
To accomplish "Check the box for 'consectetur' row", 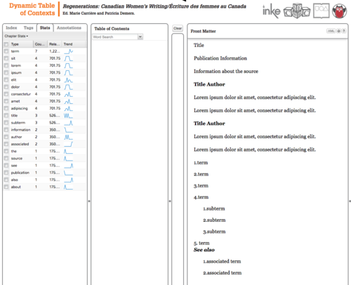I will (6, 94).
